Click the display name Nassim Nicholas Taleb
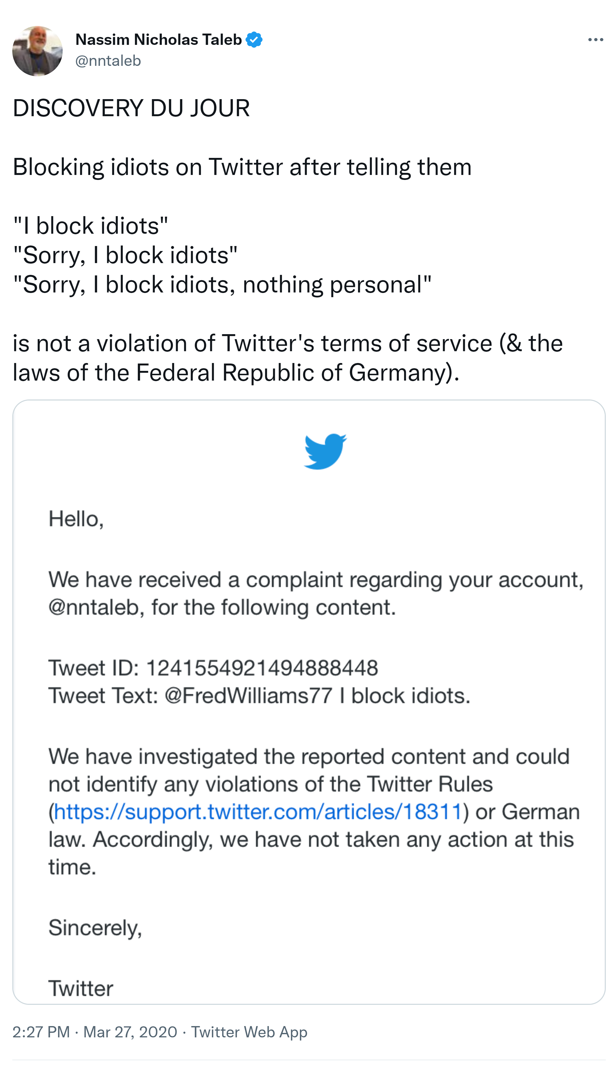610x1067 pixels. (158, 40)
